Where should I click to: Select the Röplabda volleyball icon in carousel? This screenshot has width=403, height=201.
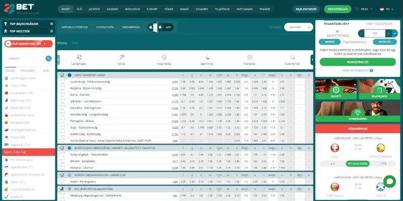[249, 58]
